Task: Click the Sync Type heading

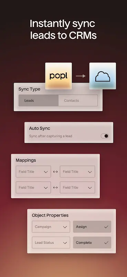Action: [x=29, y=89]
